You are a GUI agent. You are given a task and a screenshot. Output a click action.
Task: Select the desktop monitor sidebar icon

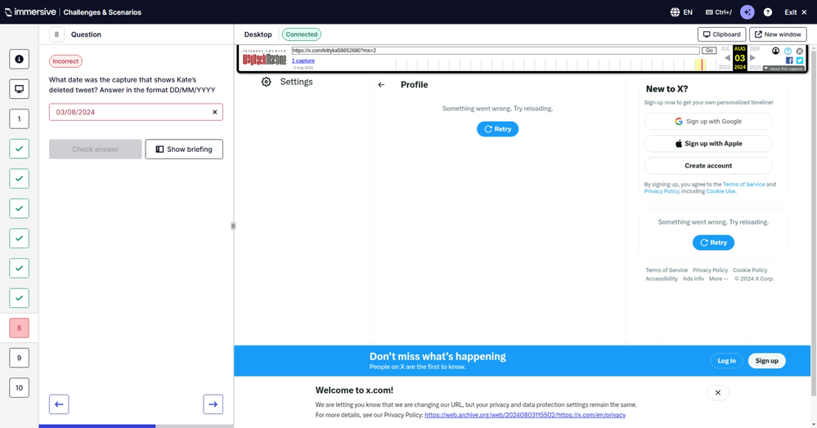coord(20,89)
